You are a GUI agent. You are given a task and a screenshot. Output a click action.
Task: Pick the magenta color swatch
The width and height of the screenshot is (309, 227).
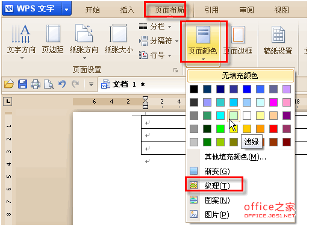(273, 102)
